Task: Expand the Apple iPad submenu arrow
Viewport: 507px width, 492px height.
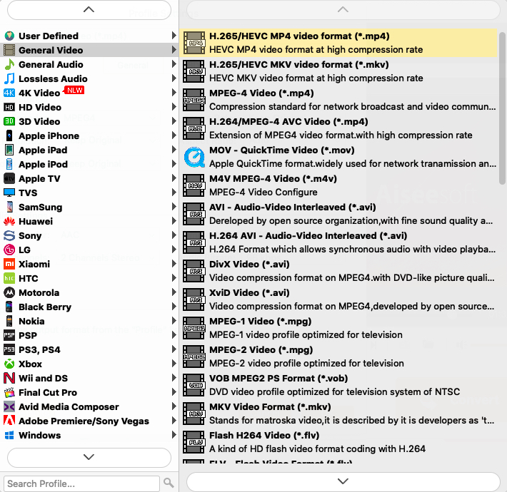Action: click(174, 150)
